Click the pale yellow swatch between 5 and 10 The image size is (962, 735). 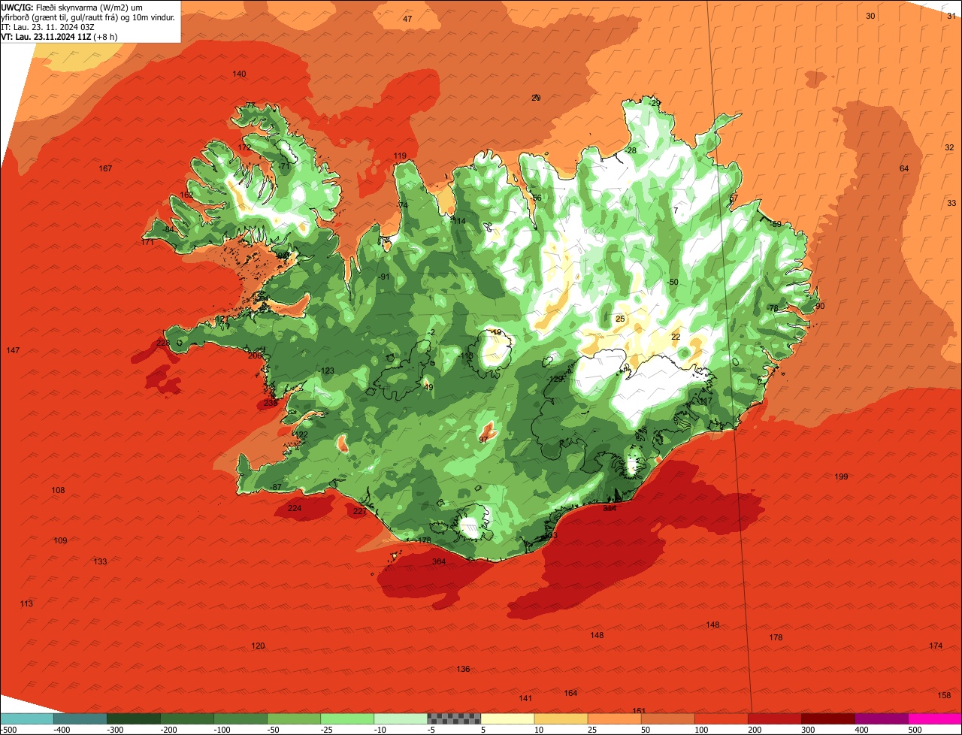point(507,718)
